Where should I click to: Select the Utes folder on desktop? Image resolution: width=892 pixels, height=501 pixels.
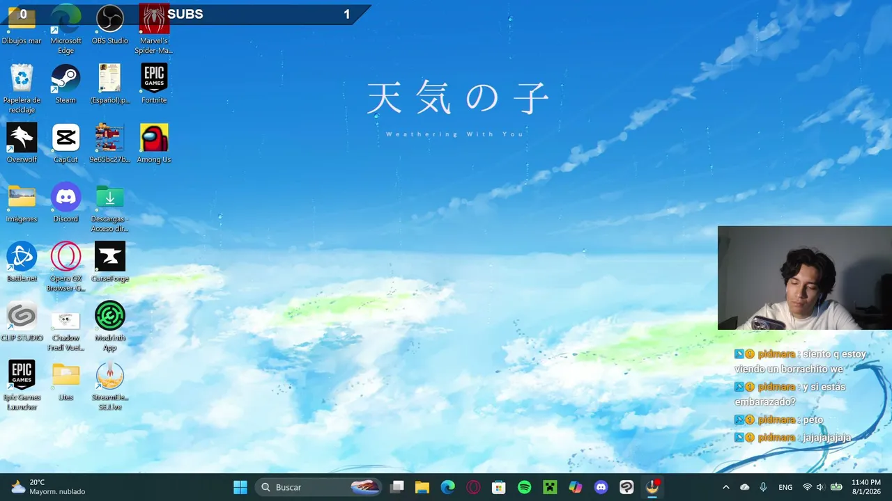pyautogui.click(x=66, y=381)
